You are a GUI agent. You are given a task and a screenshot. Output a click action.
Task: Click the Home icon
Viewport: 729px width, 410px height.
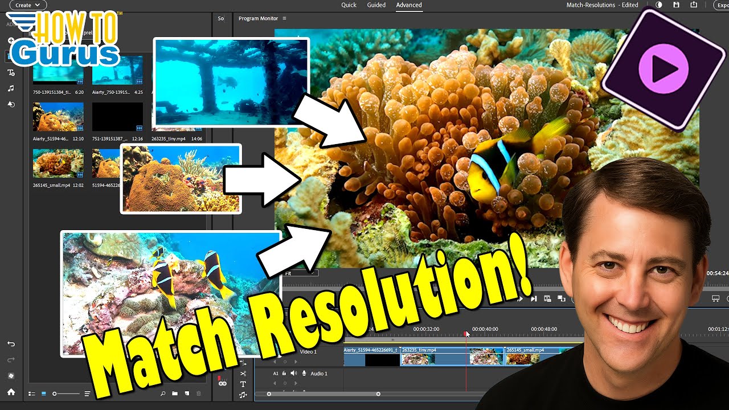(x=11, y=392)
